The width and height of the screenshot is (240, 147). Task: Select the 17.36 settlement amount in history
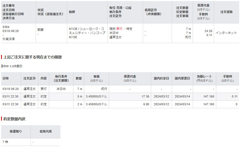[x=145, y=96]
